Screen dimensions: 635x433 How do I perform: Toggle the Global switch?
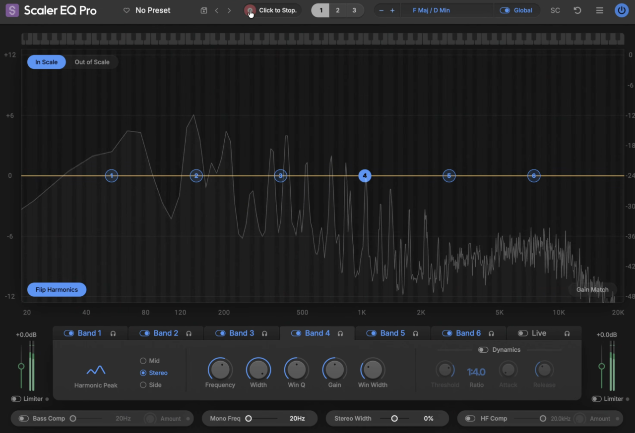click(x=505, y=10)
